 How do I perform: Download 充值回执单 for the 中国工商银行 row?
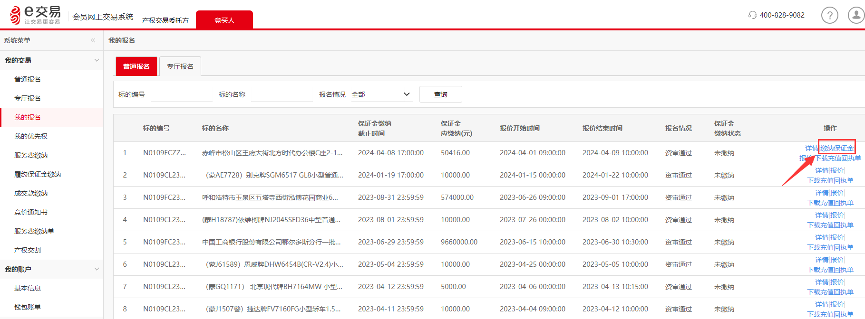coord(830,247)
